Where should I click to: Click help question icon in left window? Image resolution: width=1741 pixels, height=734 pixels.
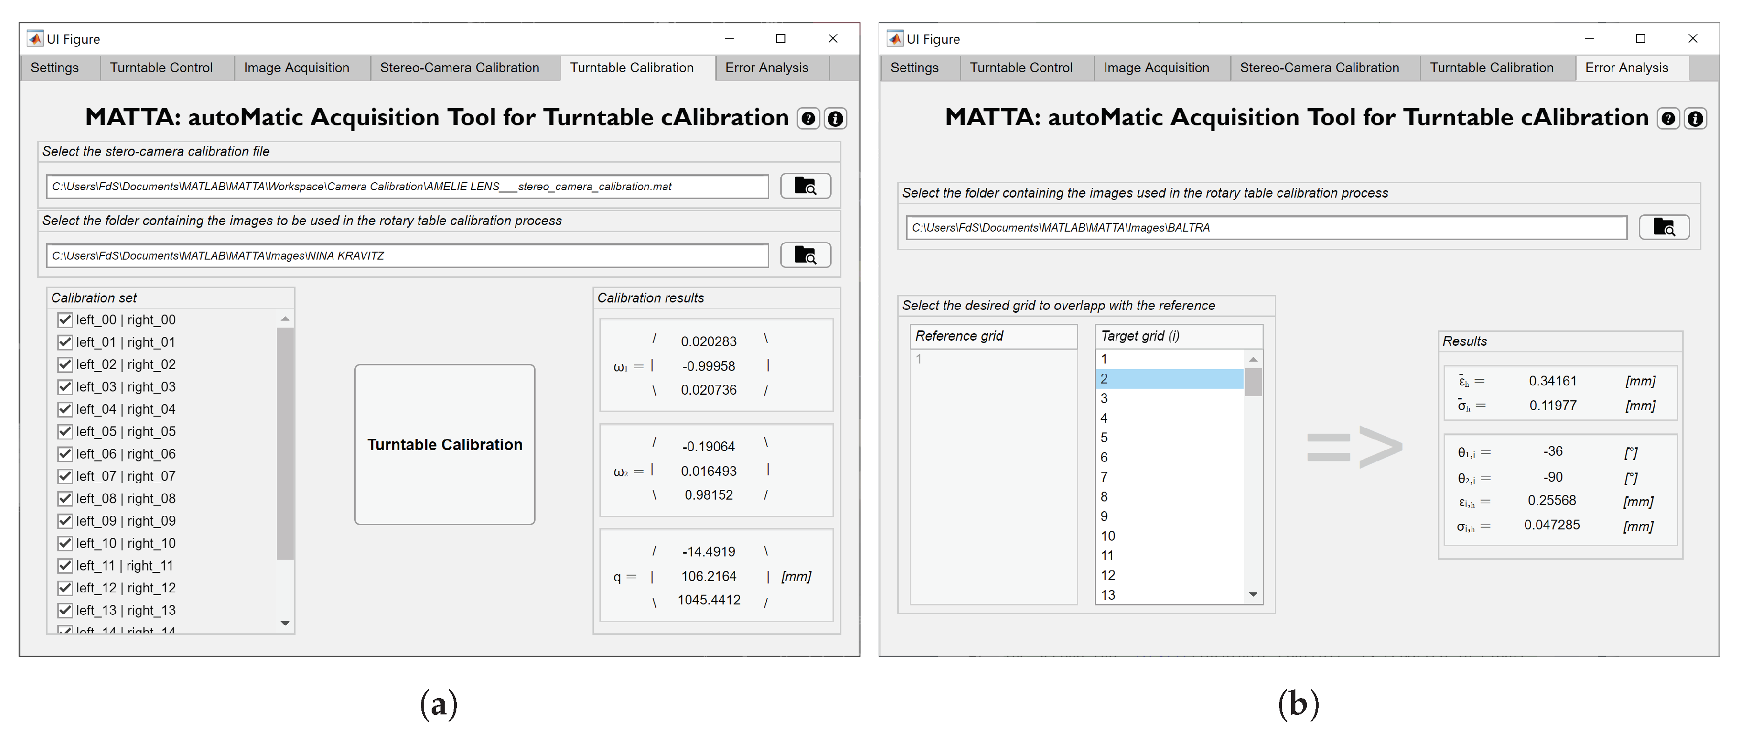pyautogui.click(x=808, y=119)
